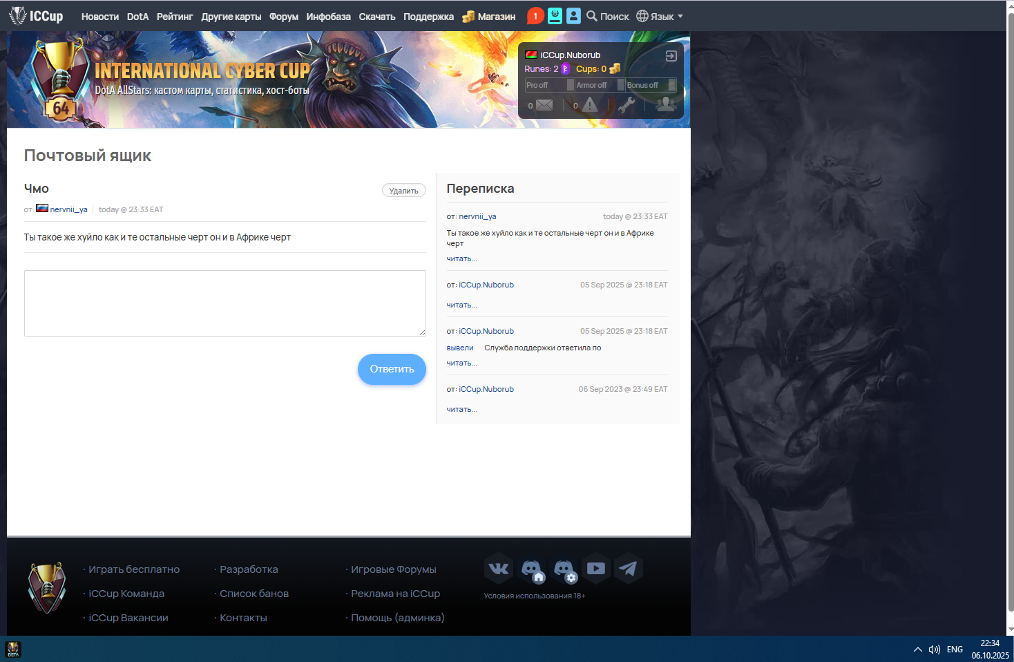Screen dimensions: 1014x662
Task: Open the Discord home icon in footer
Action: pyautogui.click(x=532, y=569)
